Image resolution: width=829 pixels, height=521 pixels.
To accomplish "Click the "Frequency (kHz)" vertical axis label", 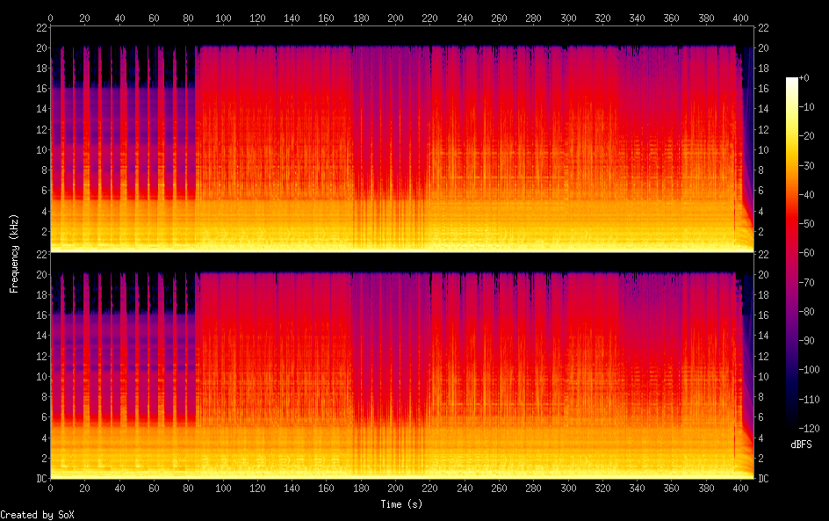I will 14,253.
